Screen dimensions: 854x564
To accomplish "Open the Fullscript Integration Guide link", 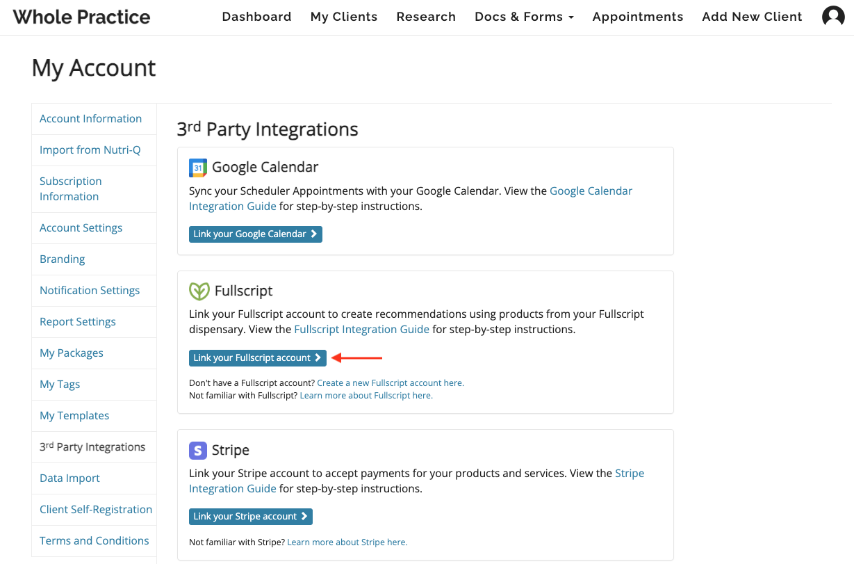I will point(361,330).
